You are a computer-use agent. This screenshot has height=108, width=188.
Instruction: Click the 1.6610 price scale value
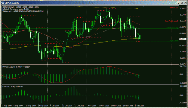pos(183,21)
